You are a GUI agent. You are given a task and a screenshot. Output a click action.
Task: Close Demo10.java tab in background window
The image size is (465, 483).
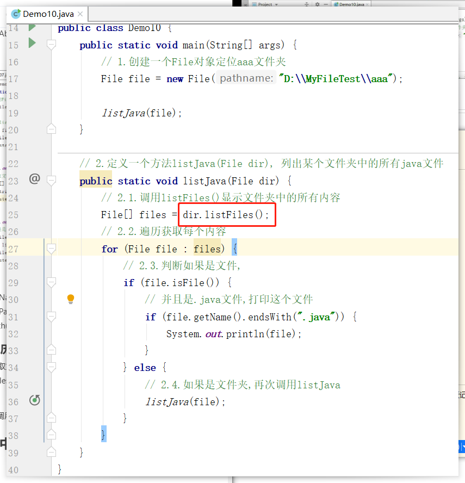[x=368, y=4]
